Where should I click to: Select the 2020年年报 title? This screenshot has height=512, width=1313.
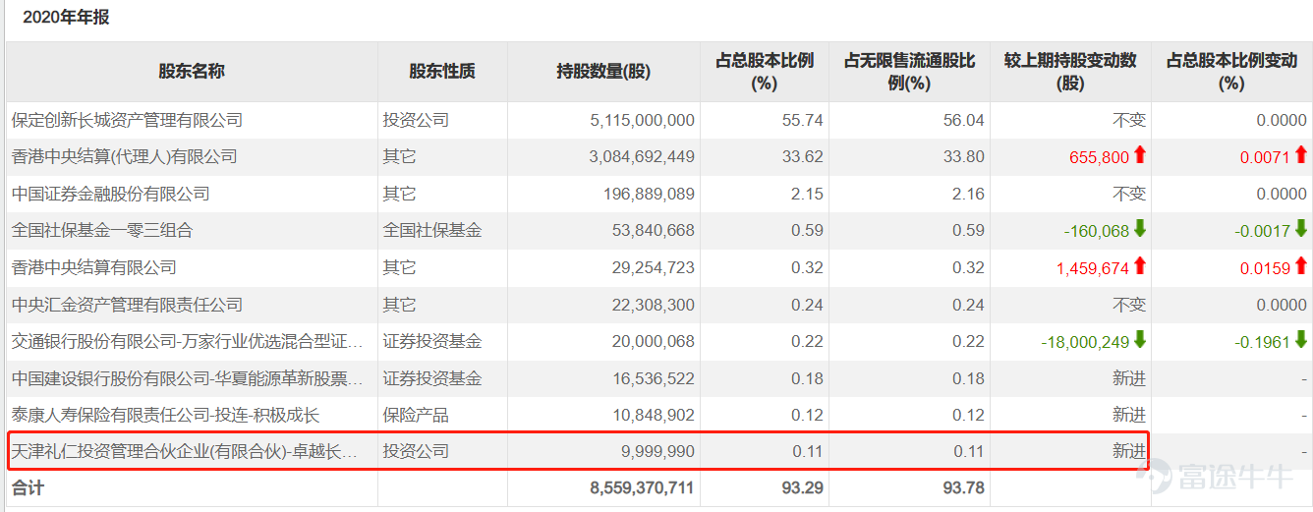tap(67, 18)
